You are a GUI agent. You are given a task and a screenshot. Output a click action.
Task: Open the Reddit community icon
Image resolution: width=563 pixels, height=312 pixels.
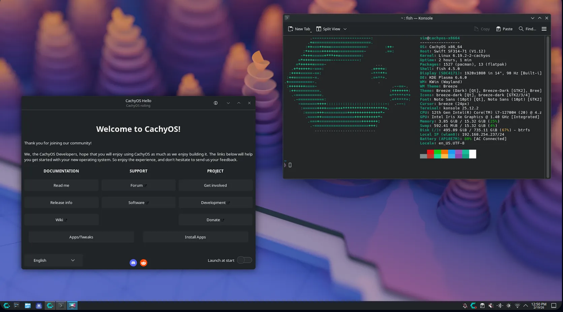tap(144, 263)
